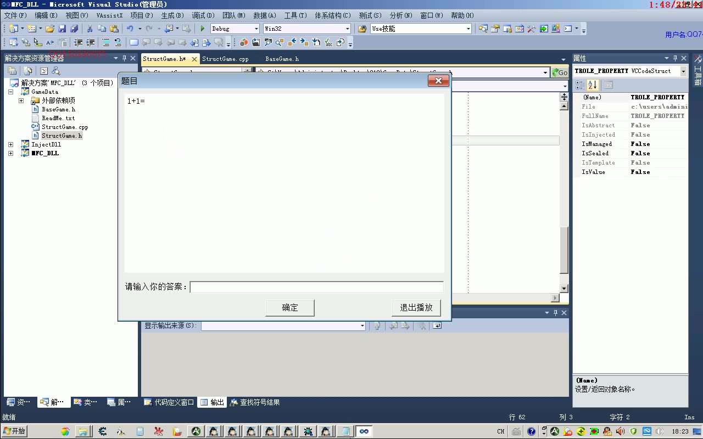Click the Find in Files folder icon
703x439 pixels.
[x=362, y=29]
